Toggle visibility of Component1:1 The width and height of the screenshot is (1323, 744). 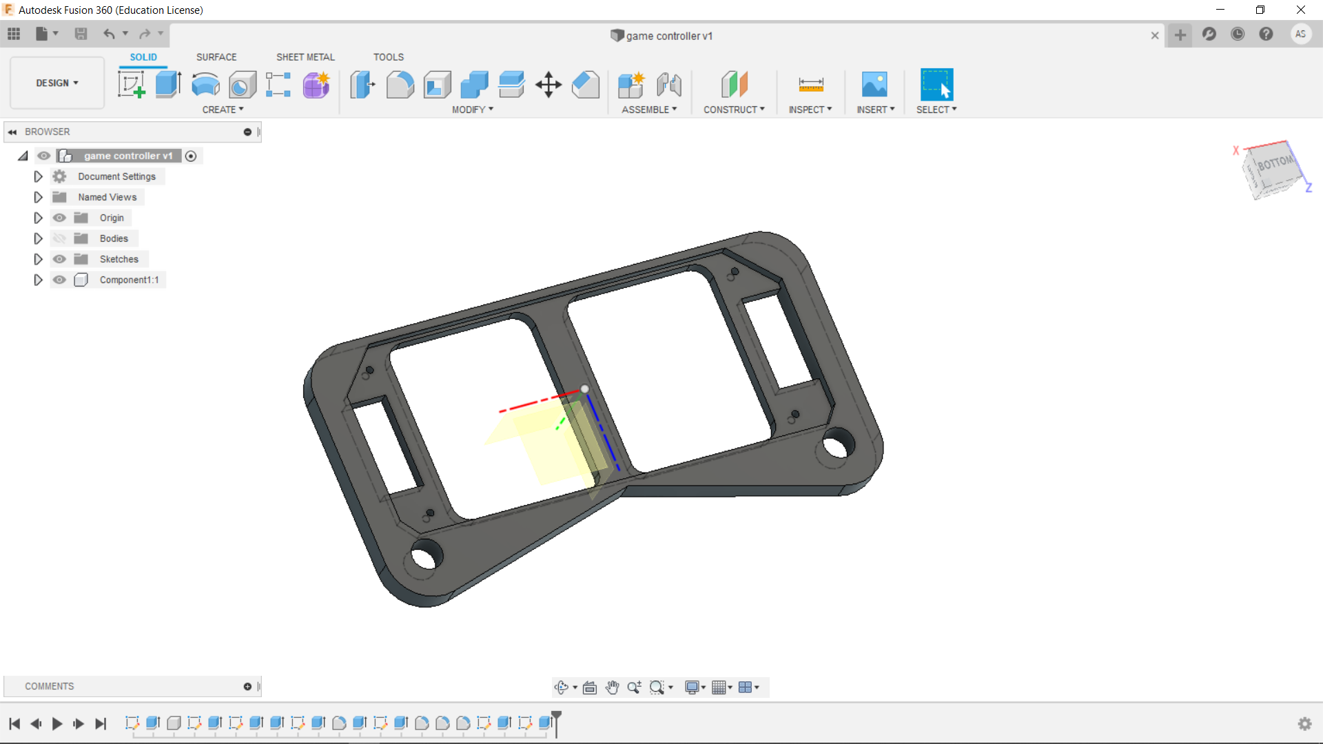pos(60,280)
